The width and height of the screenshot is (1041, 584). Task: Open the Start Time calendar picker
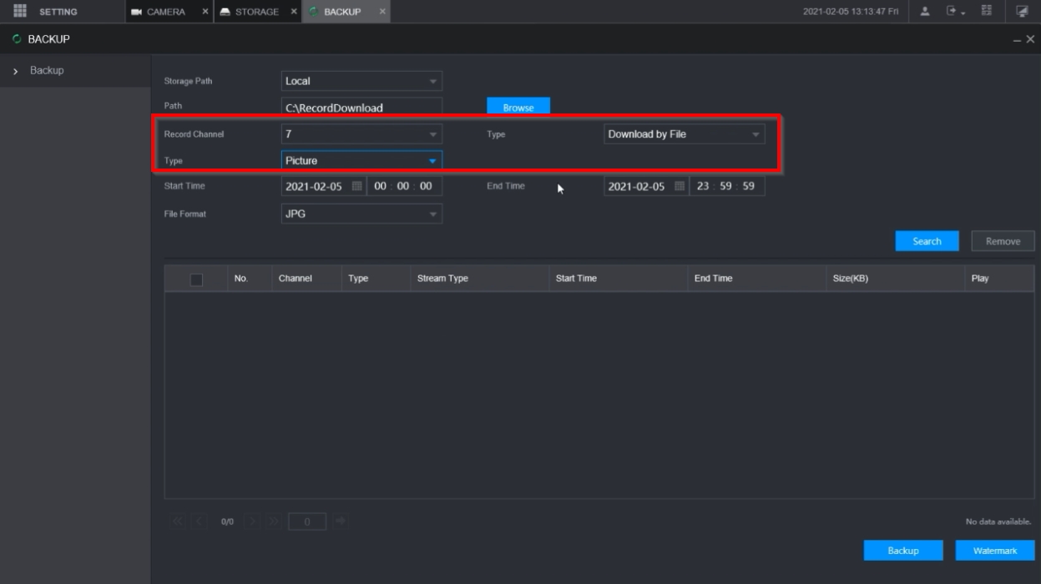[x=357, y=186]
